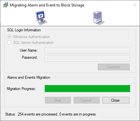The width and height of the screenshot is (140, 121).
Task: Click the Start migration button
Action: [x=58, y=100]
